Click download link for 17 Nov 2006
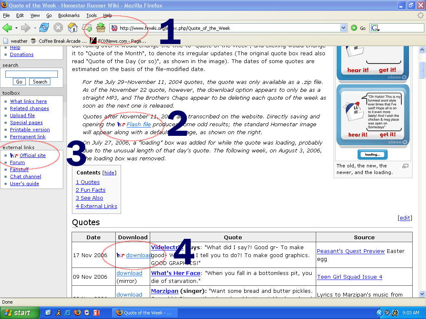The width and height of the screenshot is (426, 319). click(139, 255)
